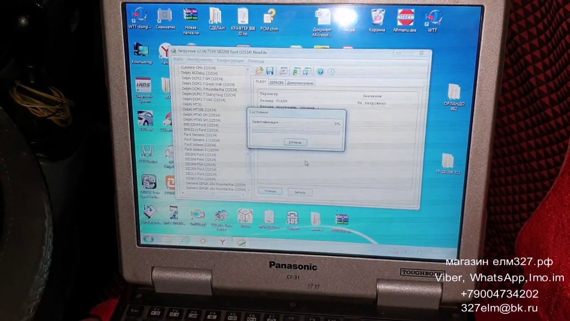Viewport: 570px width, 321px height.
Task: Open the Конфигурация menu
Action: [230, 60]
